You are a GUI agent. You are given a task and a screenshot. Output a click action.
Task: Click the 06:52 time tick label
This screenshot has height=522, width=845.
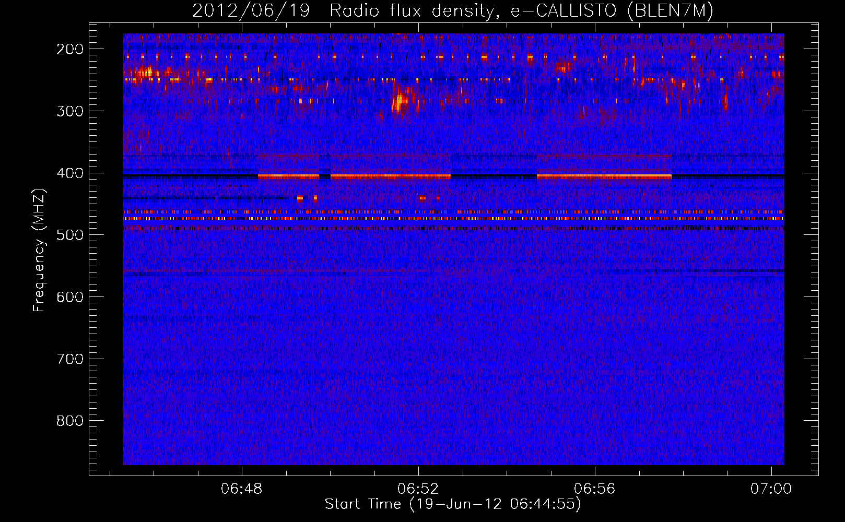[x=418, y=489]
